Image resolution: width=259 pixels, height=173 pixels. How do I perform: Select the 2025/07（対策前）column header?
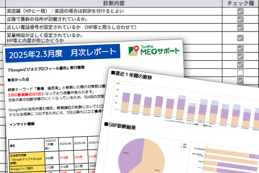(x=51, y=144)
